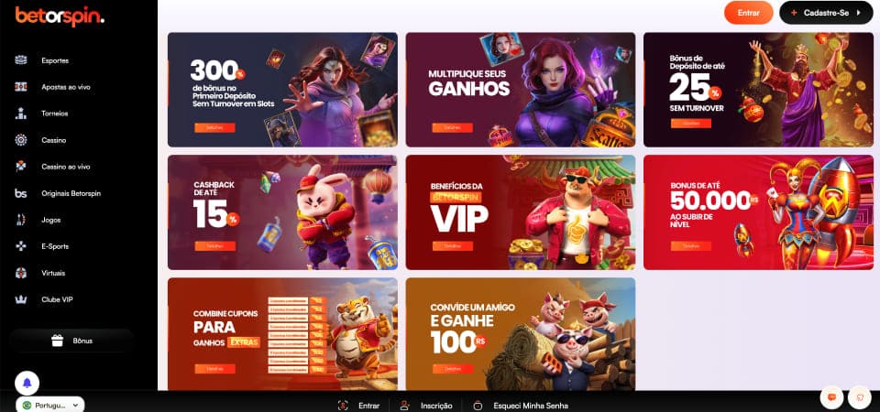Click Inscrição in bottom bar
Image resolution: width=880 pixels, height=412 pixels.
click(436, 406)
